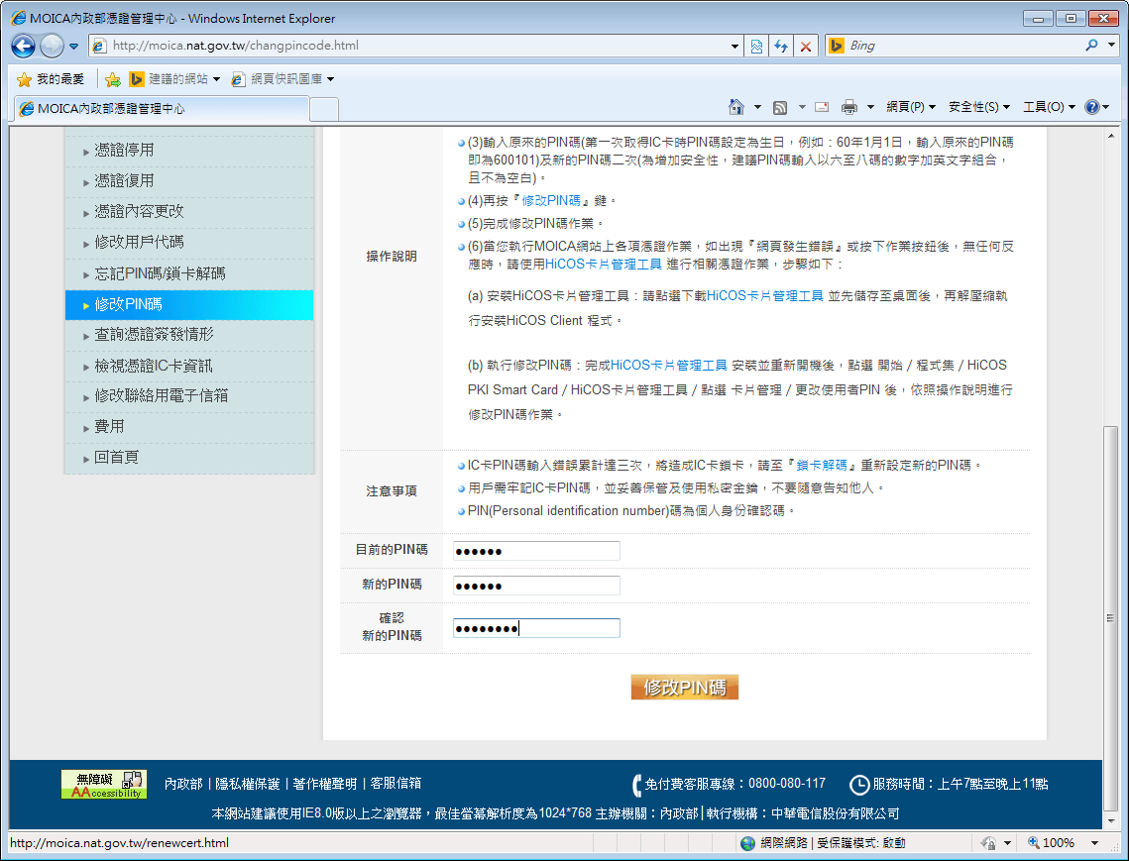
Task: Click the 無障礙 AAccessibility badge
Action: pyautogui.click(x=103, y=786)
